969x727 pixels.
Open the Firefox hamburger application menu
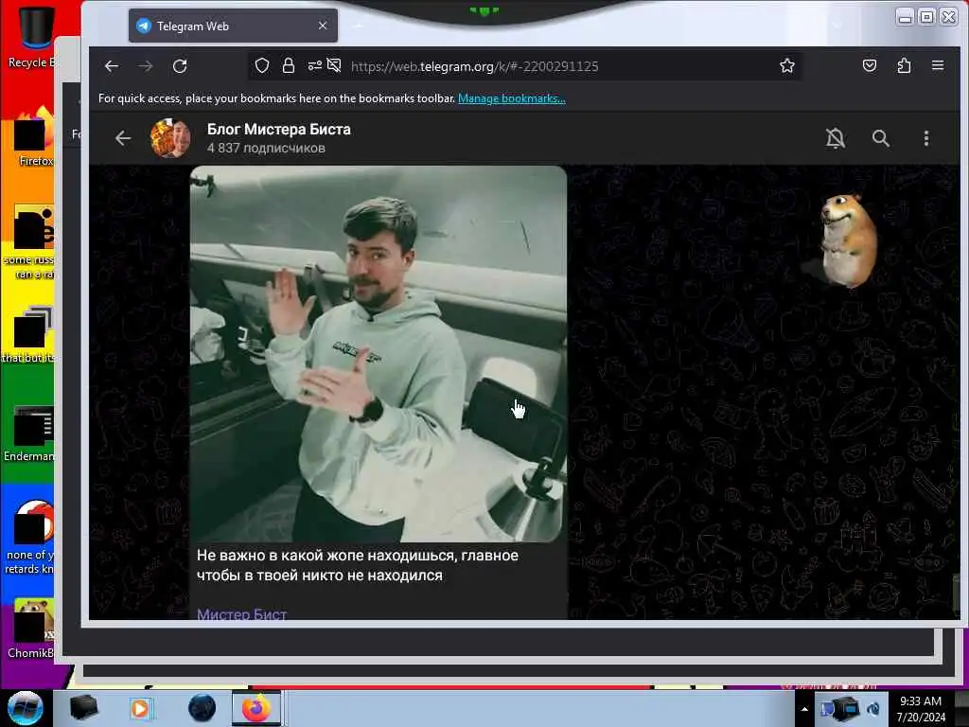click(x=938, y=65)
